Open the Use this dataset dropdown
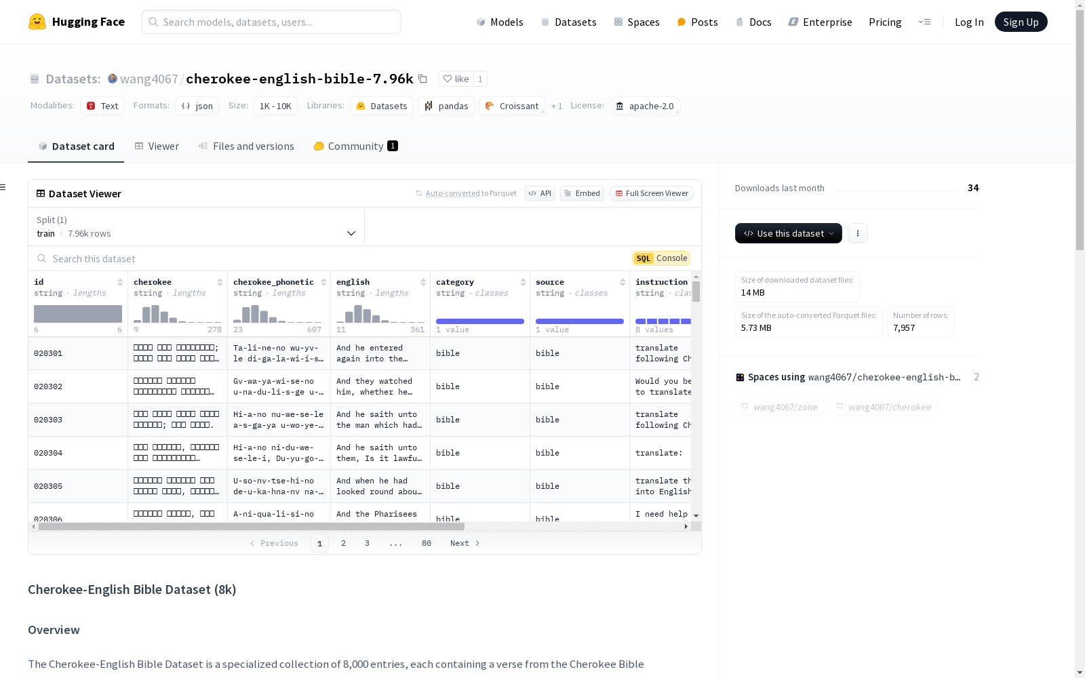The width and height of the screenshot is (1085, 678). (789, 233)
